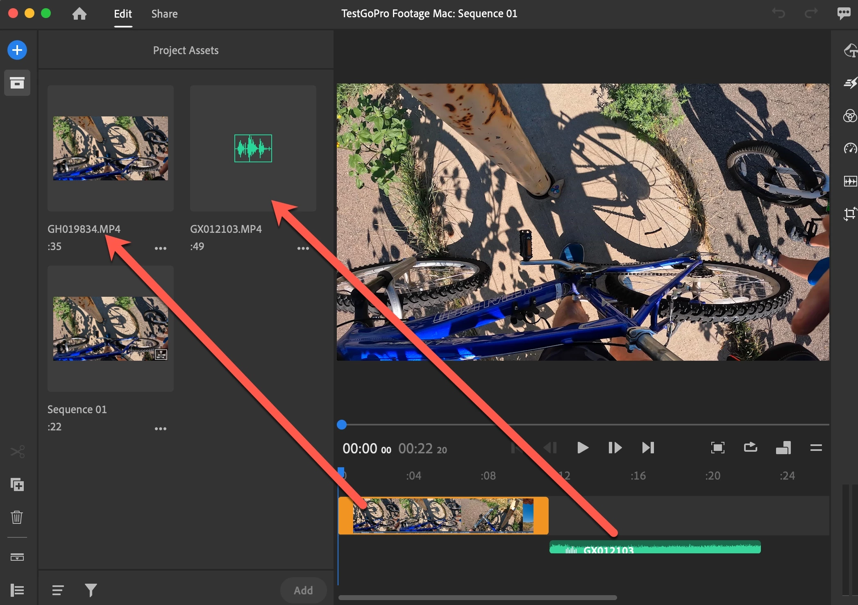Go to the Home screen
This screenshot has height=605, width=858.
click(79, 14)
